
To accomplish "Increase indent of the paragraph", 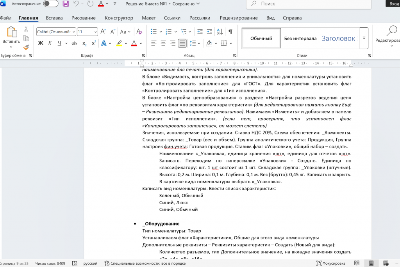I will click(209, 32).
